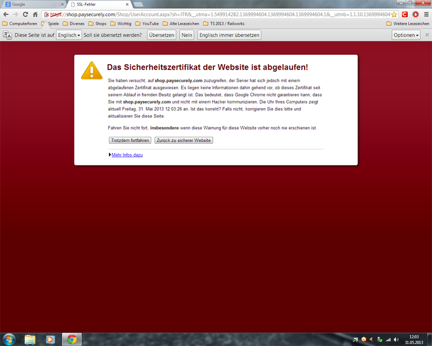Open the Diverses bookmark folder
The image size is (432, 346).
[x=73, y=24]
